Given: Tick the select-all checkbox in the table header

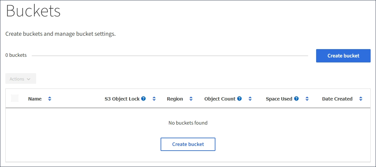Looking at the screenshot, I should point(15,98).
